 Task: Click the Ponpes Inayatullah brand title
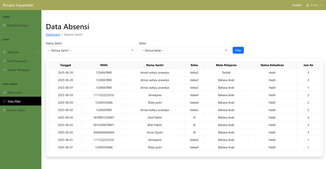coord(18,5)
